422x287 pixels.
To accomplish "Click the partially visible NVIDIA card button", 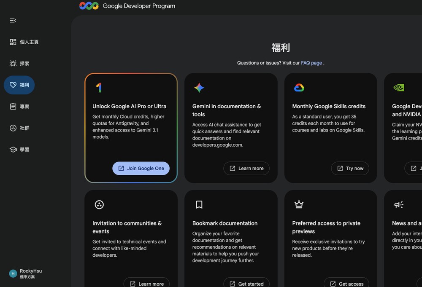I will pyautogui.click(x=414, y=168).
